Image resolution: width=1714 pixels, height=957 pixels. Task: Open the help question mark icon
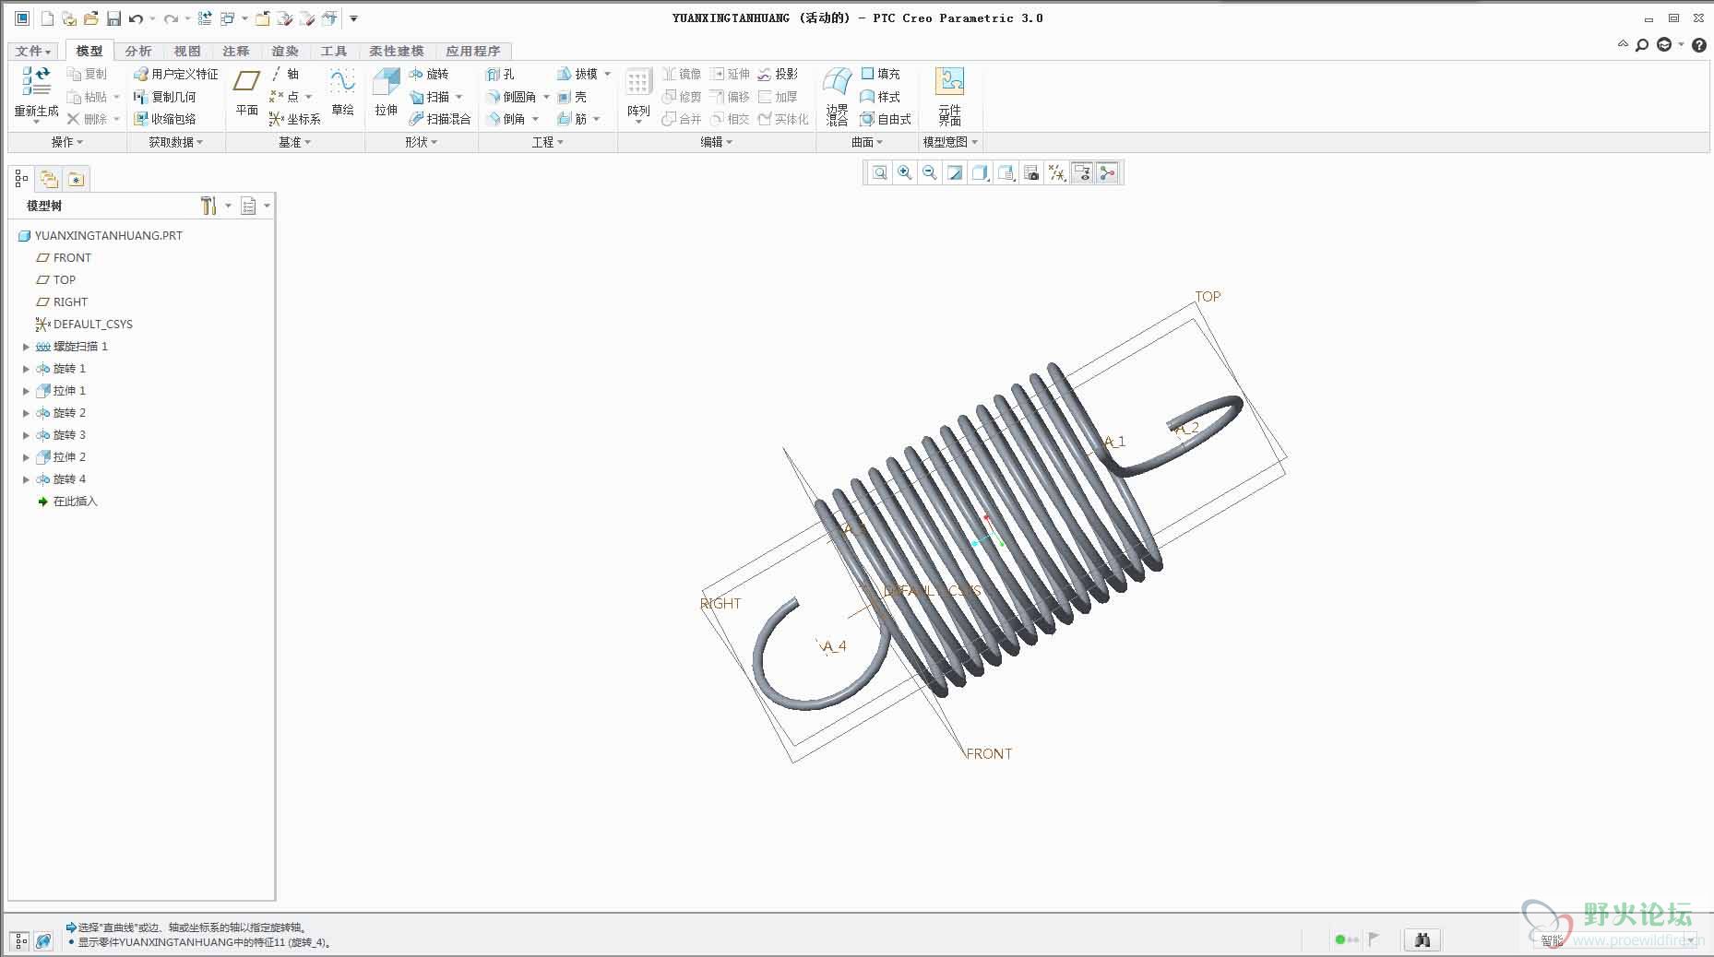pos(1699,44)
